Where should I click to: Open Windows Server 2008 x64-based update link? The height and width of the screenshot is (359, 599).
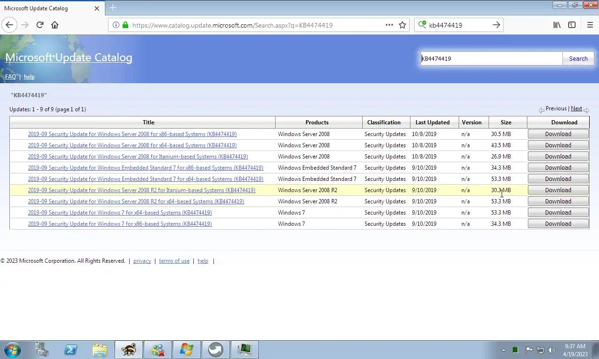132,145
